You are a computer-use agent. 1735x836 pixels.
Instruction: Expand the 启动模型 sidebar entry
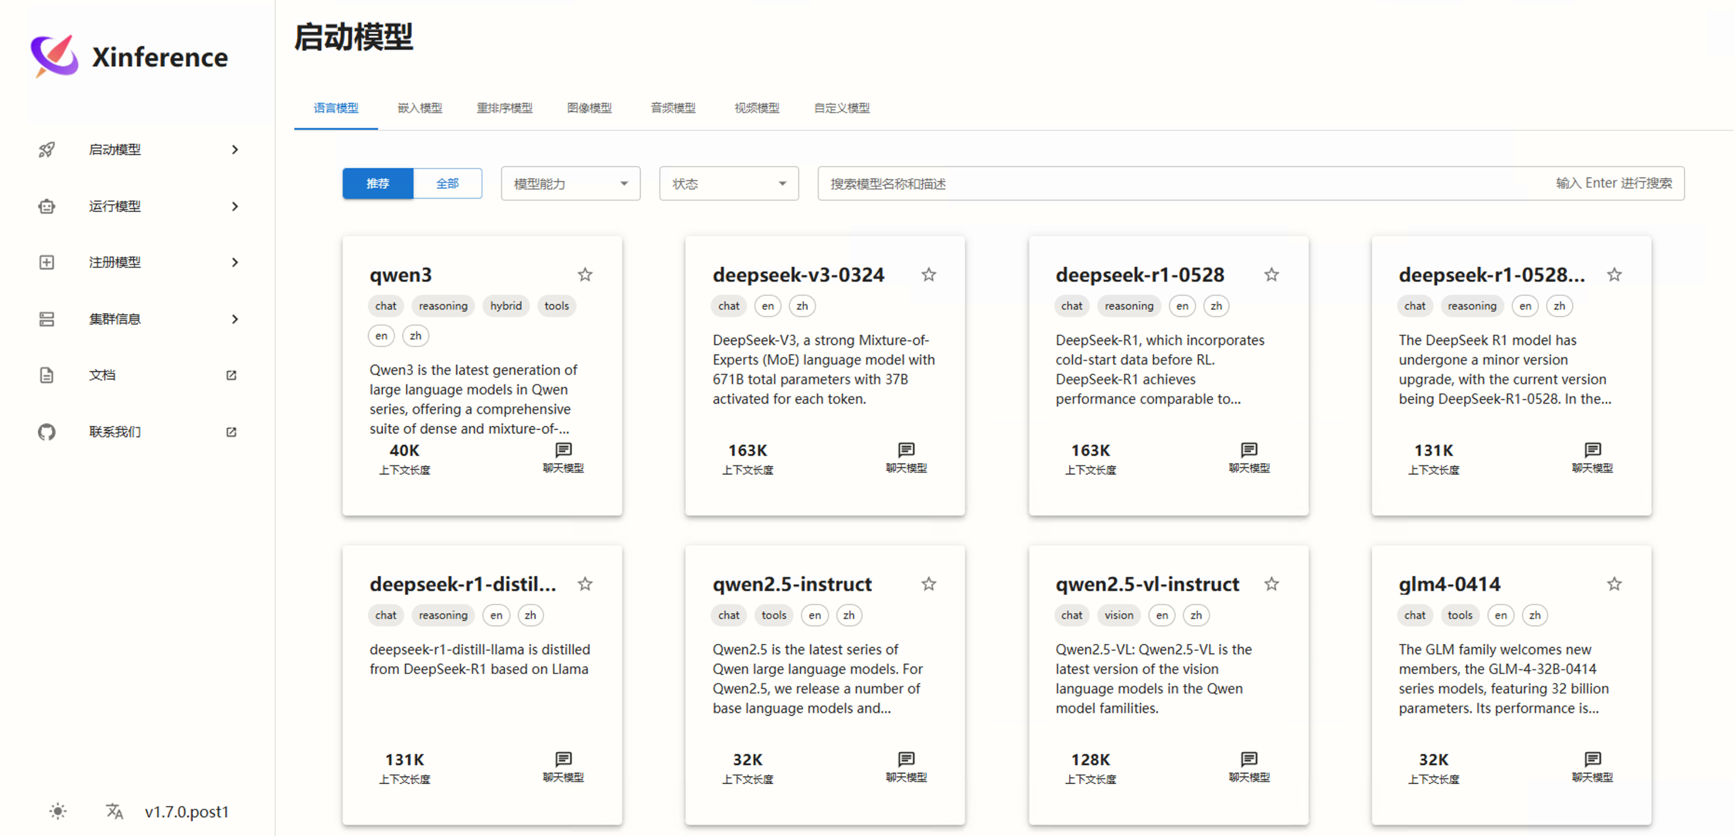[235, 150]
